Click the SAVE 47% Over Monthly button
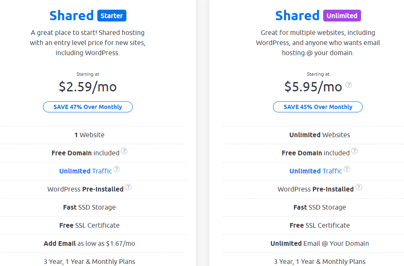The image size is (404, 266). [x=88, y=107]
